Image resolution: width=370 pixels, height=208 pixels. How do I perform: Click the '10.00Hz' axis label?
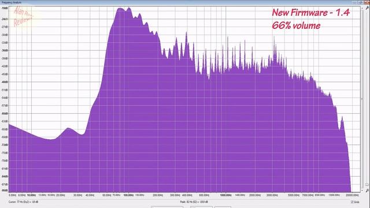[31, 195]
